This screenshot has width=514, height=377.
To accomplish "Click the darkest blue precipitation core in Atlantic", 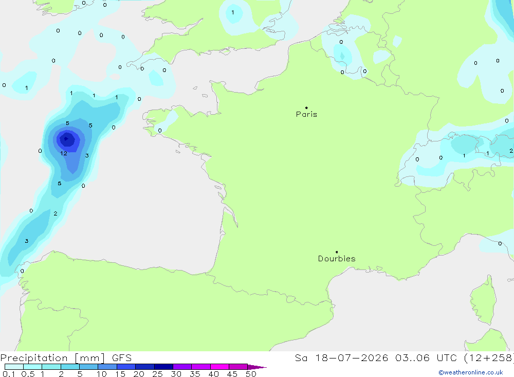I will coord(67,139).
